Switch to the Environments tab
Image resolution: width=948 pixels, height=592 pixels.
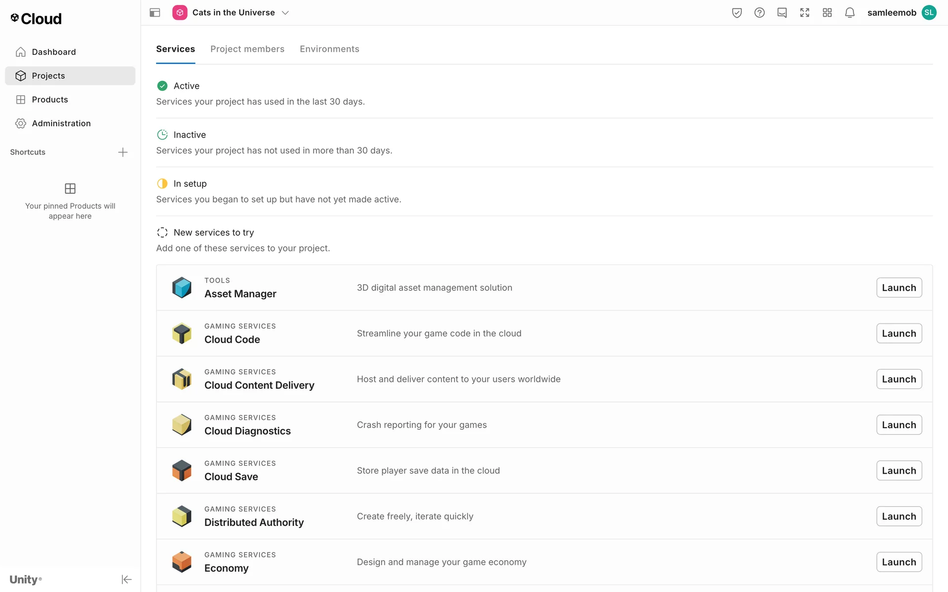(329, 49)
